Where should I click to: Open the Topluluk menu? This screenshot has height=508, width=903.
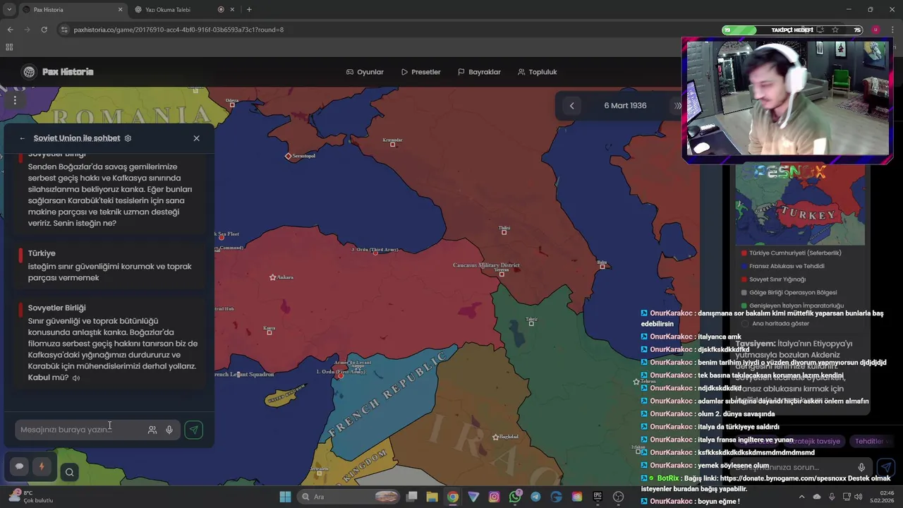[x=537, y=72]
